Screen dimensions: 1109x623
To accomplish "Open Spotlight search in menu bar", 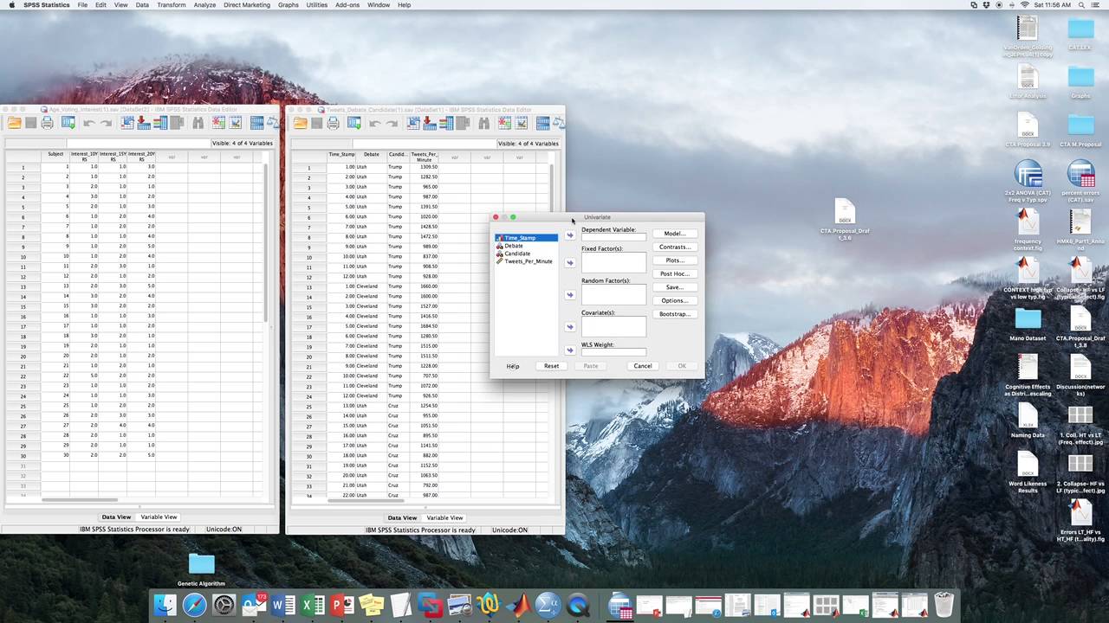I will coord(1080,5).
